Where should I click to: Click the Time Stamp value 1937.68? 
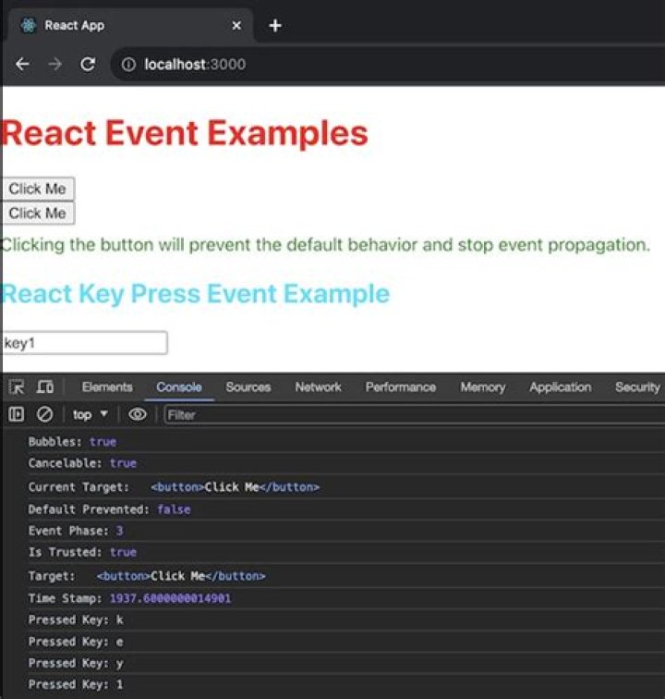tap(171, 598)
